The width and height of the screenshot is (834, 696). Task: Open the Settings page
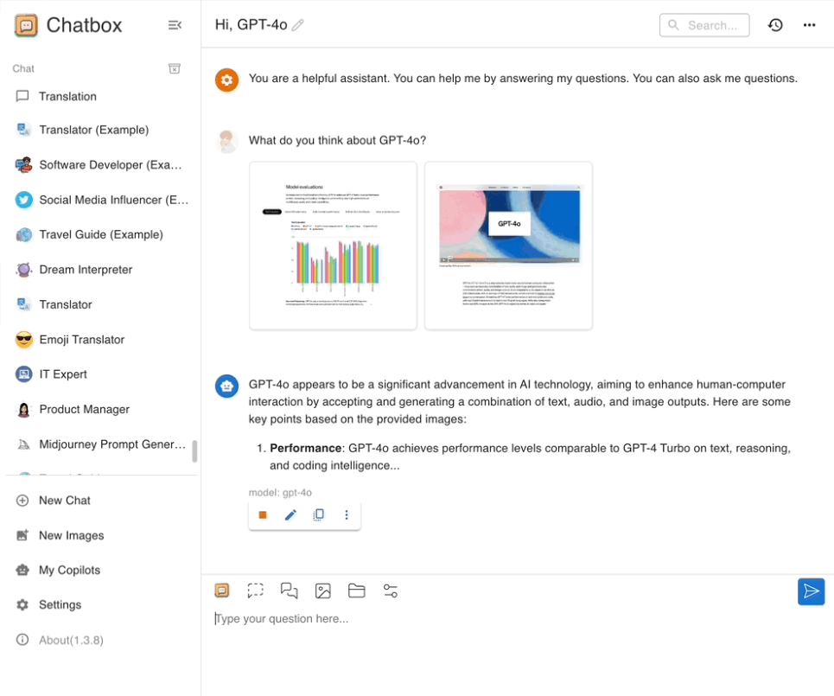[60, 605]
